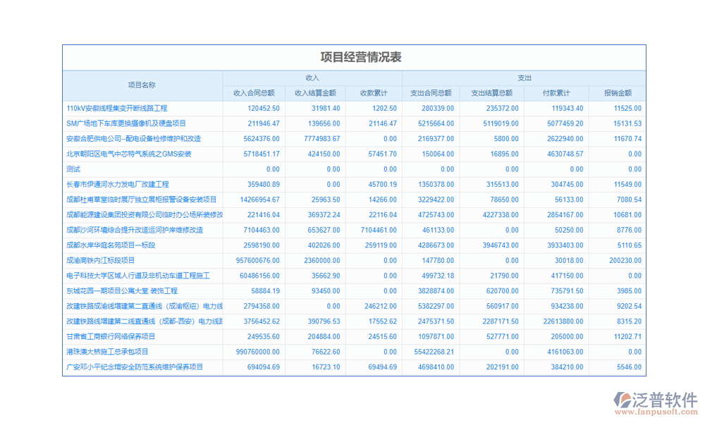The image size is (705, 423).
Task: Click the 支出合同总额 column header
Action: 431,93
